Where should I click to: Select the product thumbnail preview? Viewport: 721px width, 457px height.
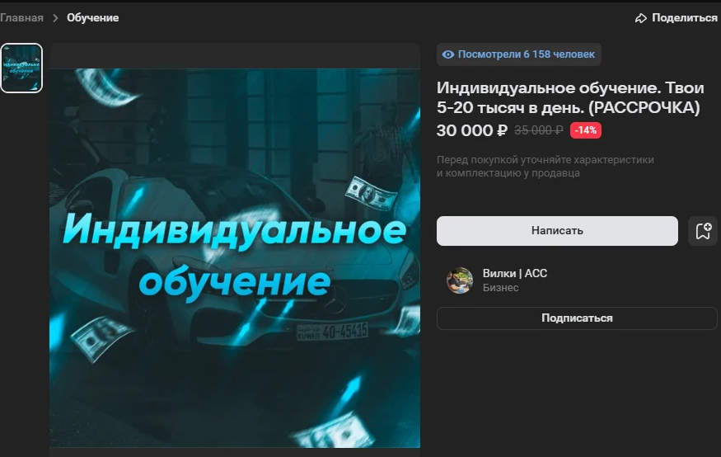(21, 68)
